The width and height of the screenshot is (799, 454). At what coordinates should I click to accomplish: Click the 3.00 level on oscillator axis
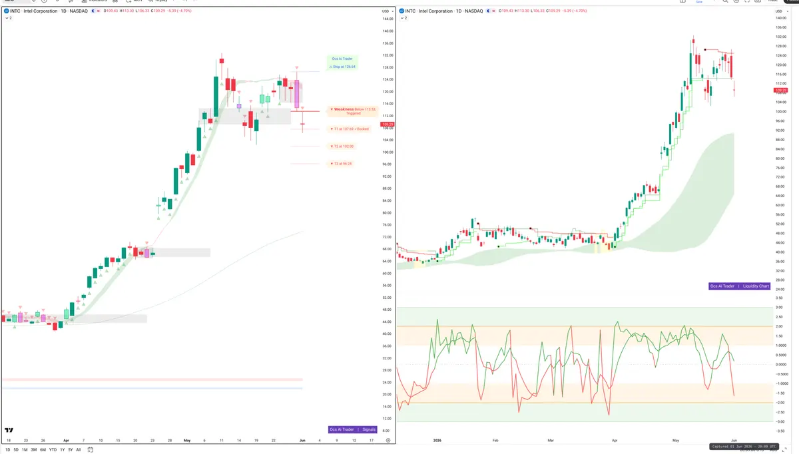(x=778, y=308)
